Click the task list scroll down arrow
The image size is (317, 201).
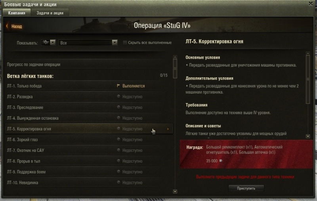[175, 191]
